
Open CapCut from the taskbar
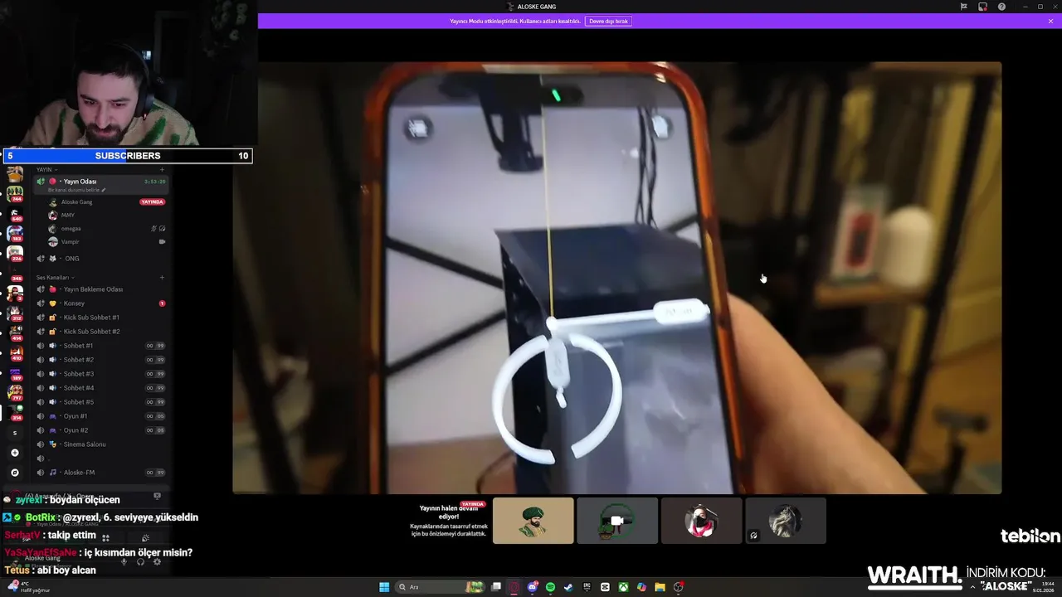(x=605, y=587)
